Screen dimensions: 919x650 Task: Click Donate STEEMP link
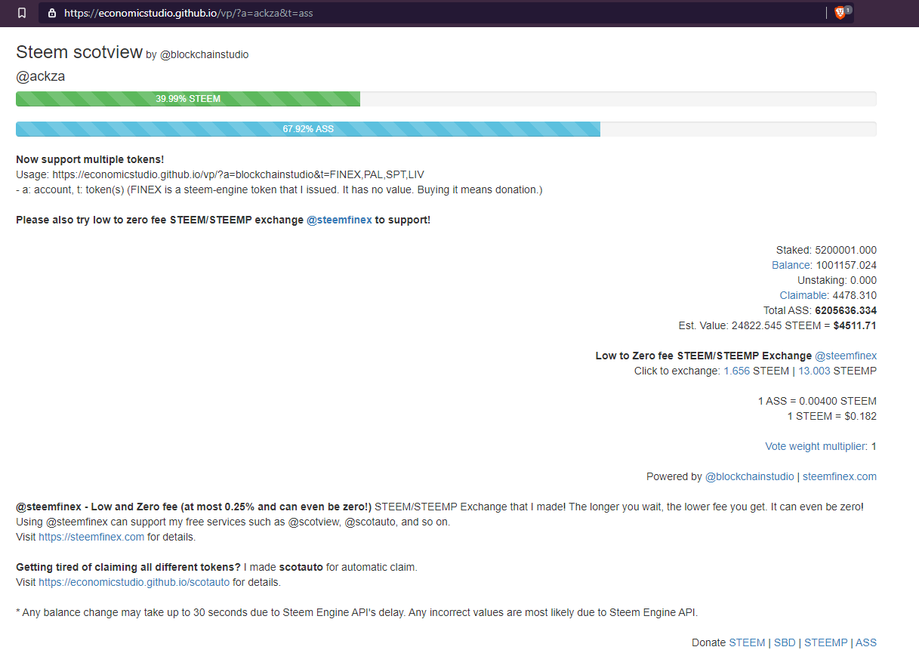[x=826, y=642]
